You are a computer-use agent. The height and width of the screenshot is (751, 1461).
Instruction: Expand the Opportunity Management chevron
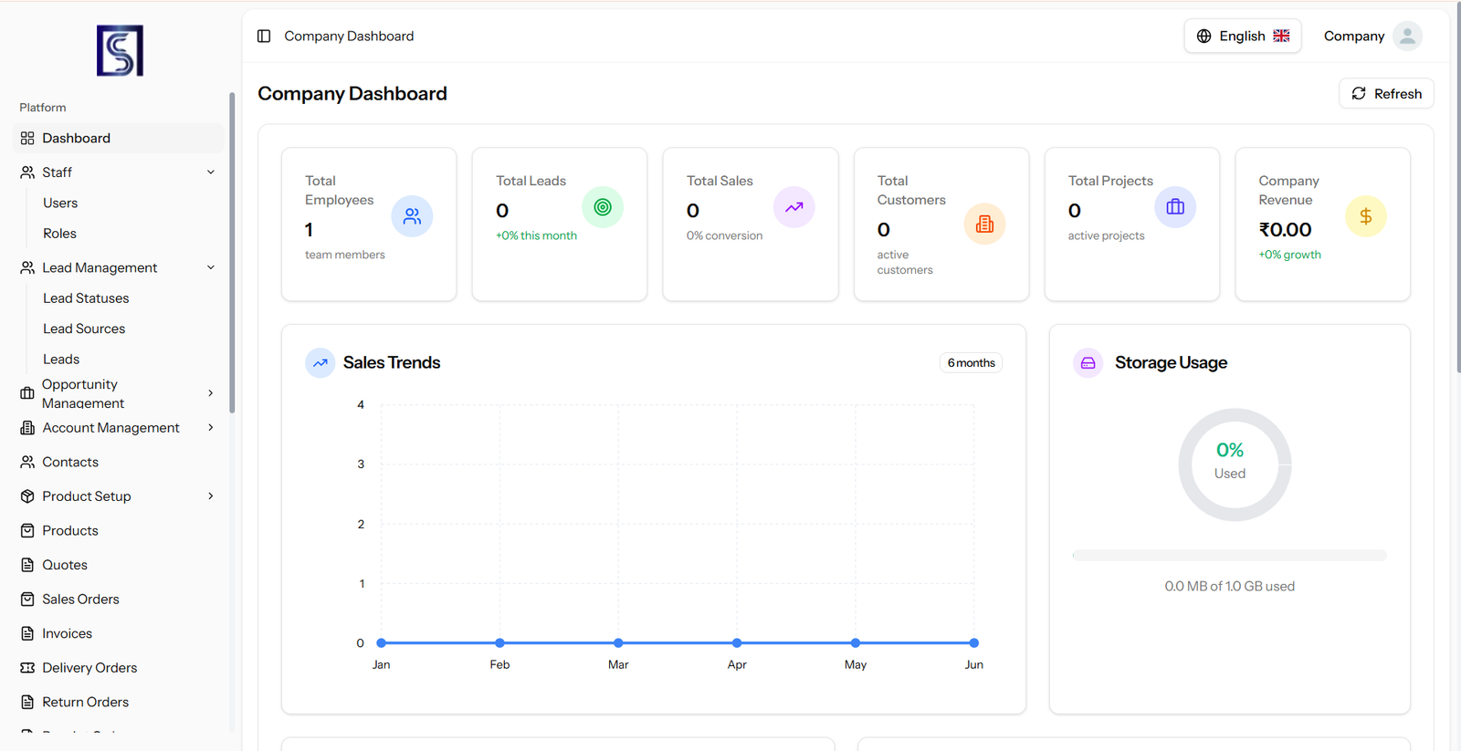211,393
